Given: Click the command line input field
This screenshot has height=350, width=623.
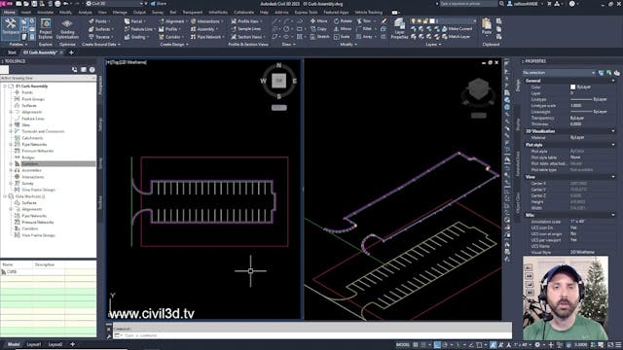Looking at the screenshot, I should [x=311, y=335].
